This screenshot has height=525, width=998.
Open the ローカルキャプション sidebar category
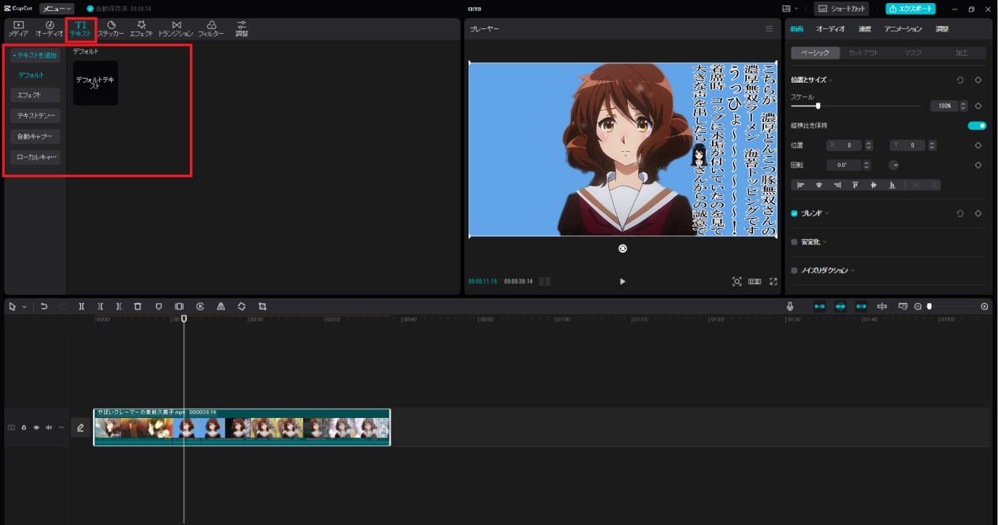pyautogui.click(x=35, y=157)
